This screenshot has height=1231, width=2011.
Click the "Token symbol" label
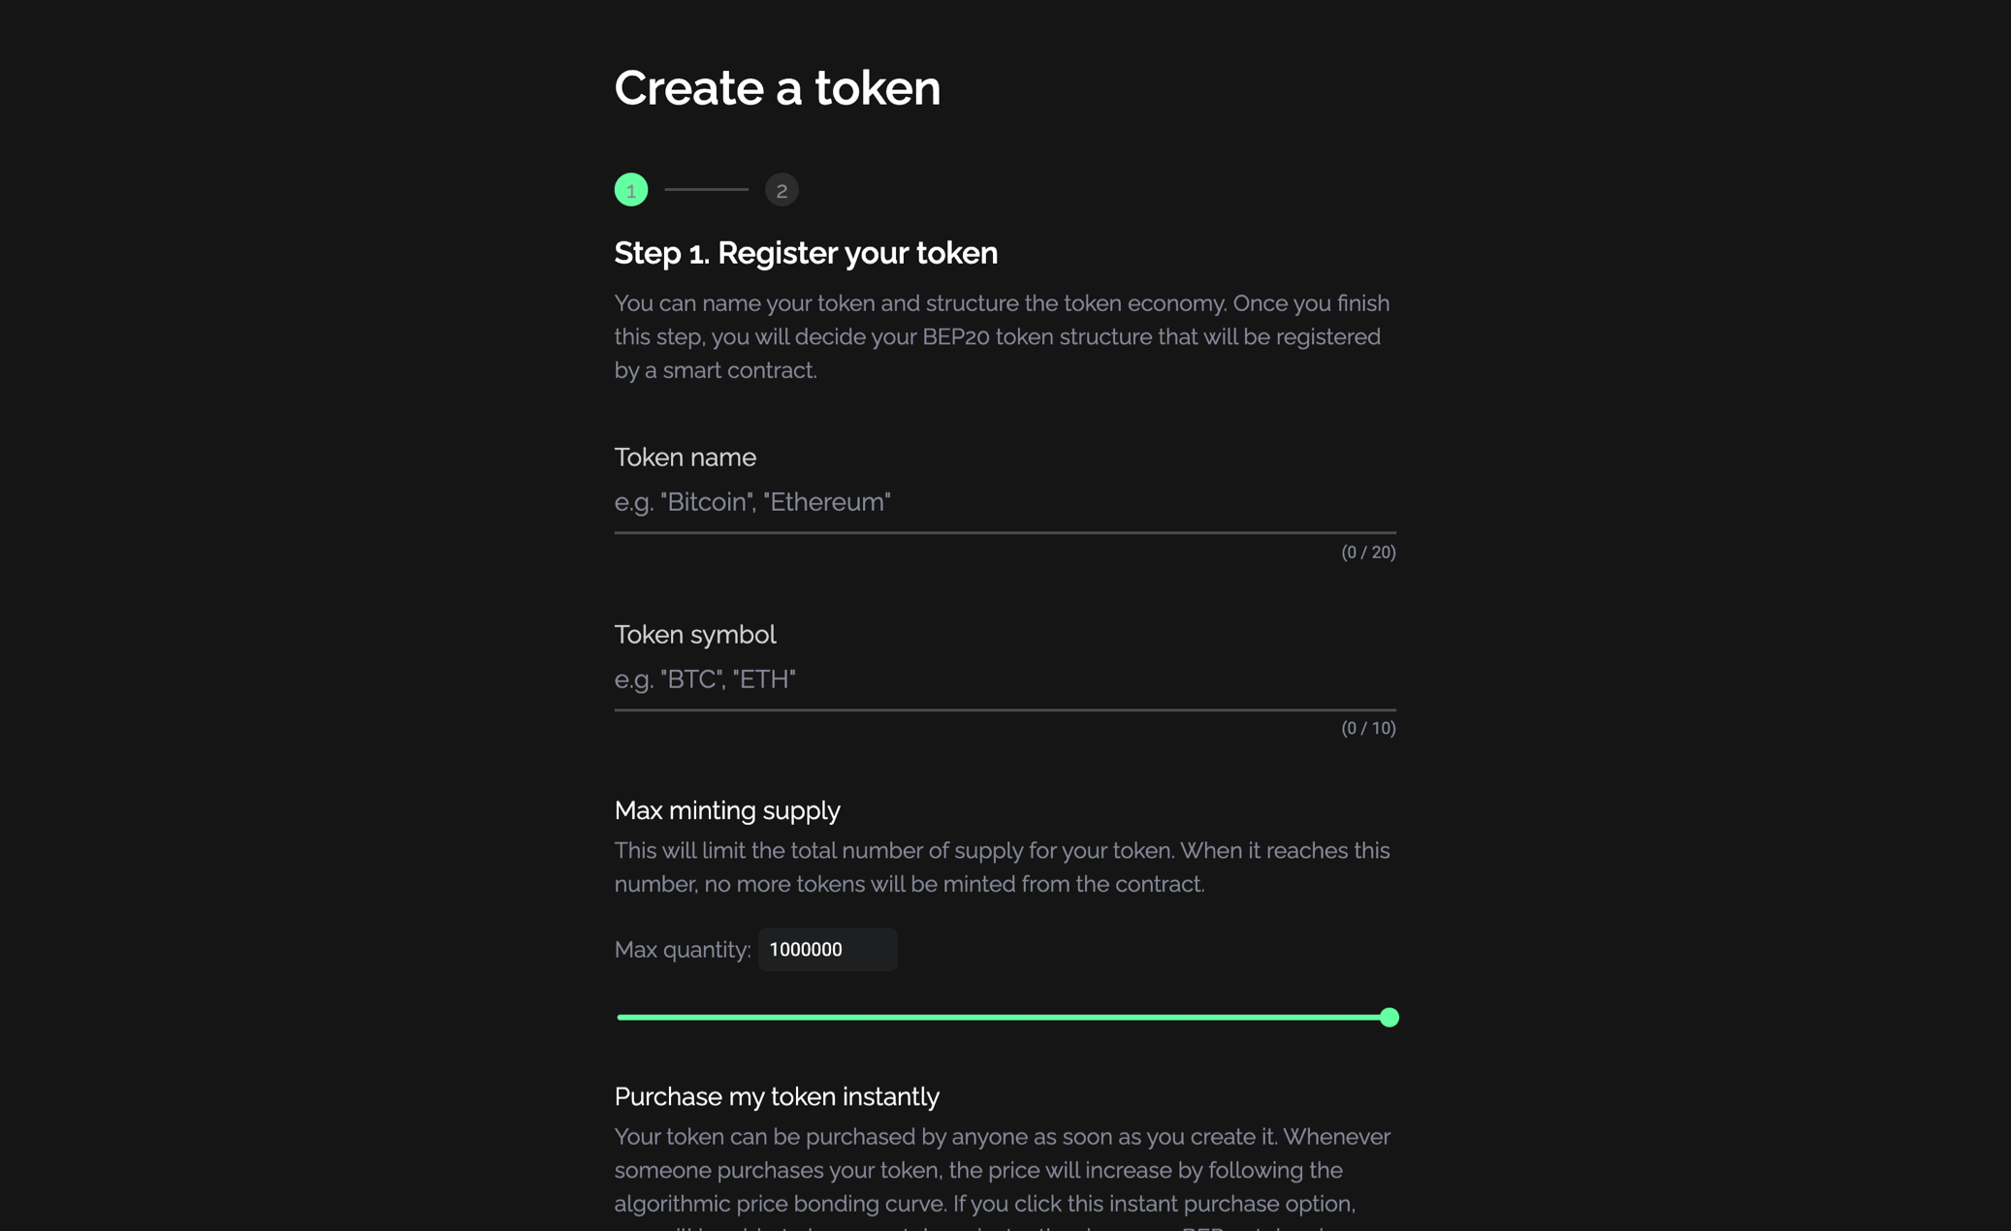(695, 635)
